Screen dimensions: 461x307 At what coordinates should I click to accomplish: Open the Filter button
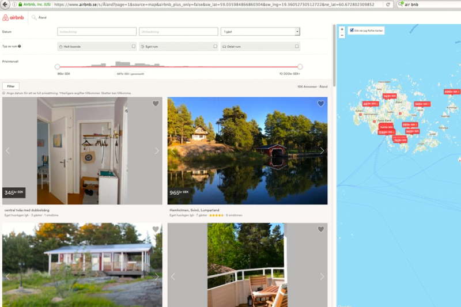click(10, 86)
